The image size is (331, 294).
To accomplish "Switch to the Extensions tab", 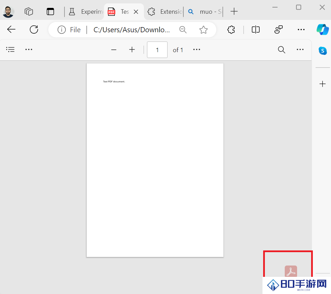I will (165, 12).
